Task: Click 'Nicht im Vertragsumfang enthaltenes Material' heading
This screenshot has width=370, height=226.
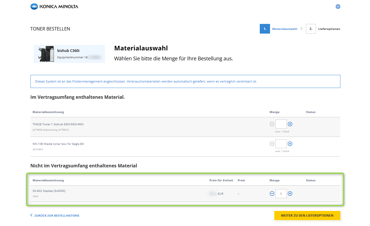Action: [x=84, y=165]
